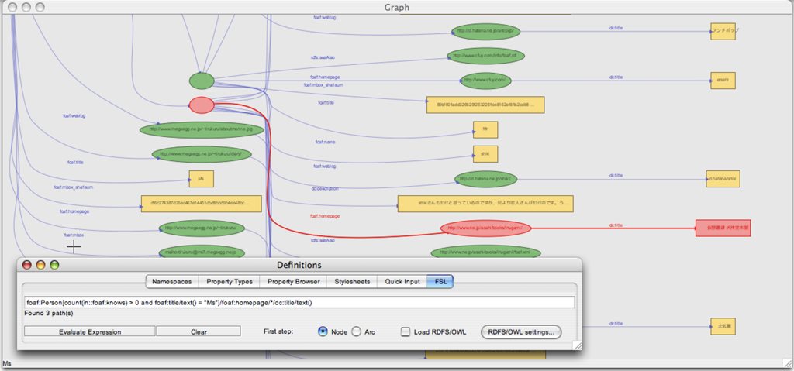Select the yellow 'Ms' literal node
Image resolution: width=794 pixels, height=371 pixels.
point(201,180)
